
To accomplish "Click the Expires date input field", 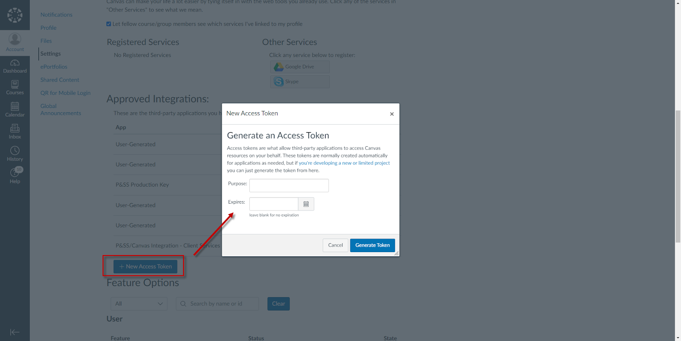I will click(274, 204).
